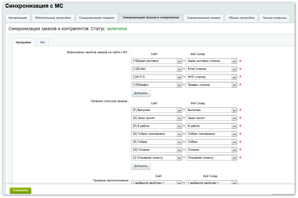Remove the E-Mail property mapping row
The image size is (298, 198).
[240, 69]
